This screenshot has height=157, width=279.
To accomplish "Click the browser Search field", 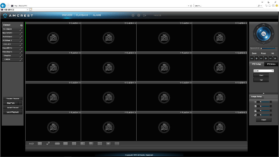I will point(226,6).
